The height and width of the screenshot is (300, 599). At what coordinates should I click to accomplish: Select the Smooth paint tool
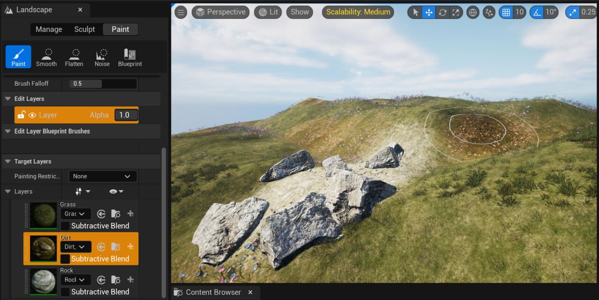(x=46, y=57)
